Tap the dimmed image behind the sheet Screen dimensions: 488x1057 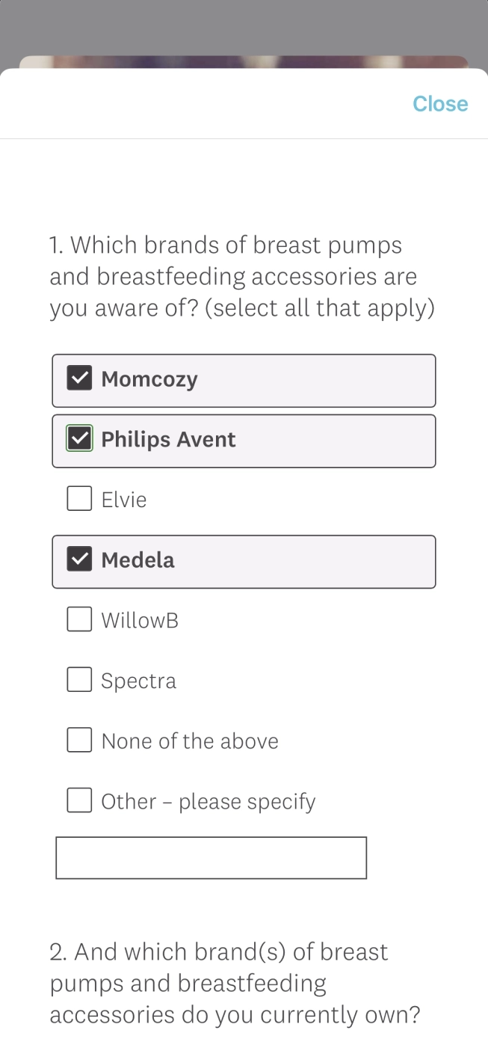coord(244,61)
